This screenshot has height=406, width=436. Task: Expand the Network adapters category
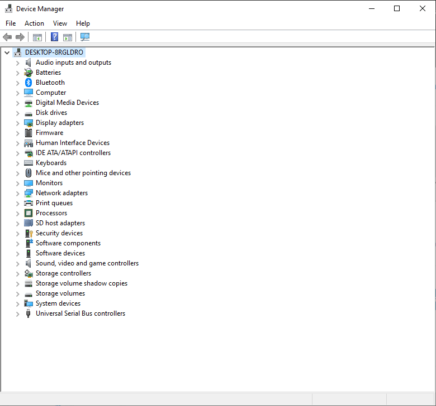[x=17, y=194]
